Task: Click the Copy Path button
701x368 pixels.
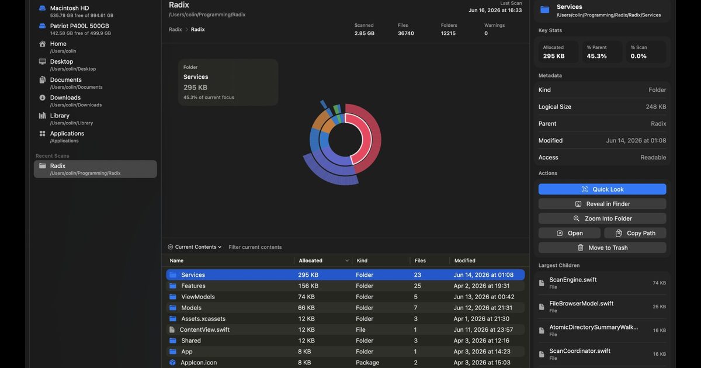Action: click(x=635, y=233)
